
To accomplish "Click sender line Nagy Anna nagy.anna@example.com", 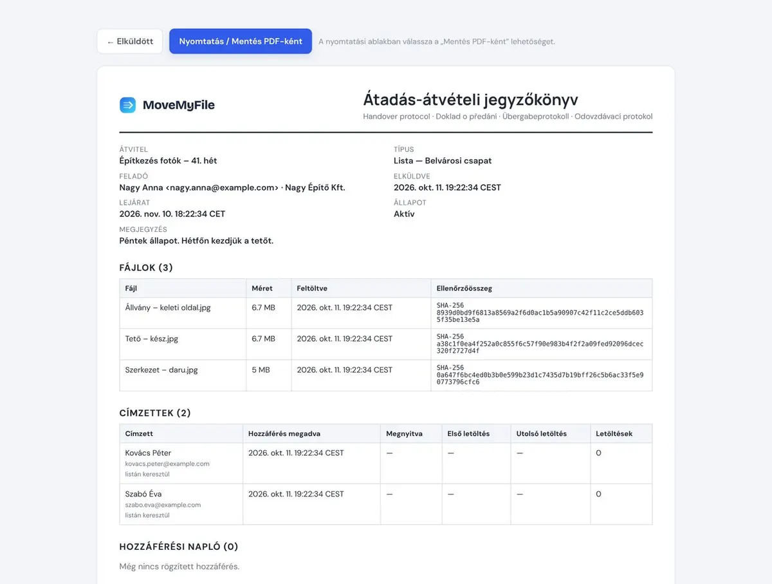I will coord(232,187).
